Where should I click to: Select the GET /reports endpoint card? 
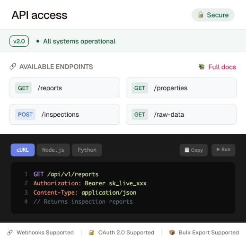65,88
